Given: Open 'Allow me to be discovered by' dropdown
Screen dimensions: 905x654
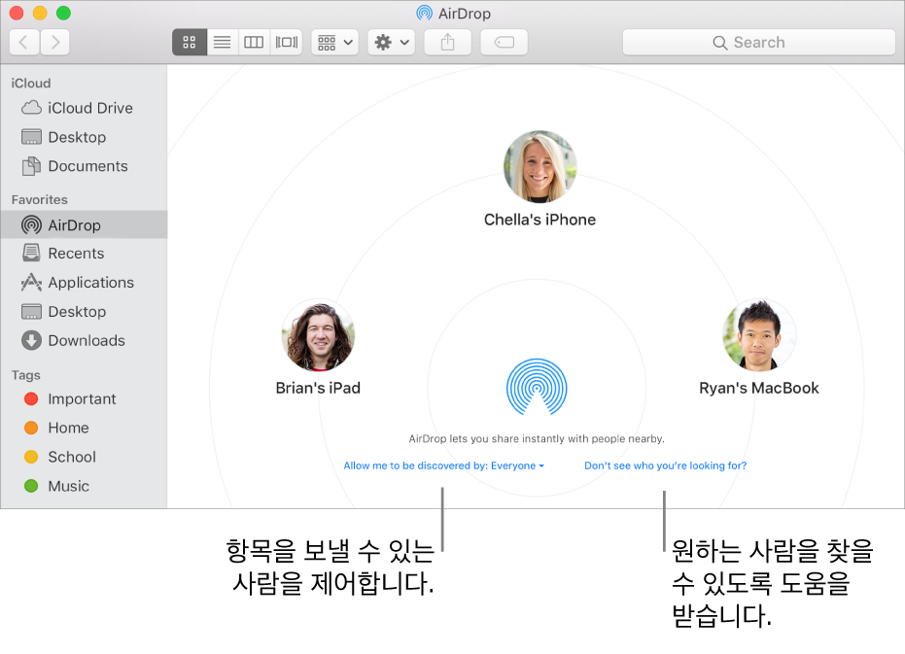Looking at the screenshot, I should point(444,465).
